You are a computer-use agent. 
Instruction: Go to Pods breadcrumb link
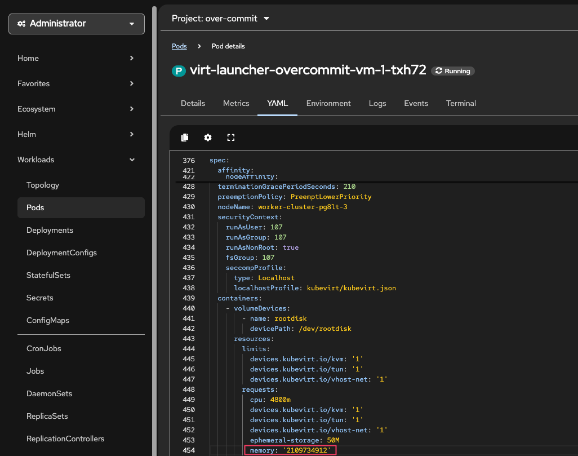pyautogui.click(x=179, y=46)
